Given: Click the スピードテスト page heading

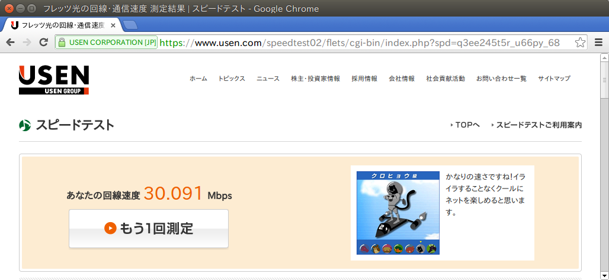Looking at the screenshot, I should point(75,125).
